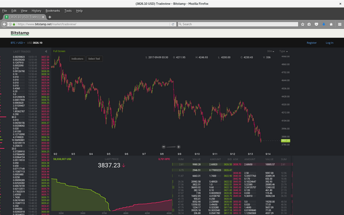Image resolution: width=344 pixels, height=215 pixels.
Task: Click the LAST TRADES panel header
Action: click(21, 52)
